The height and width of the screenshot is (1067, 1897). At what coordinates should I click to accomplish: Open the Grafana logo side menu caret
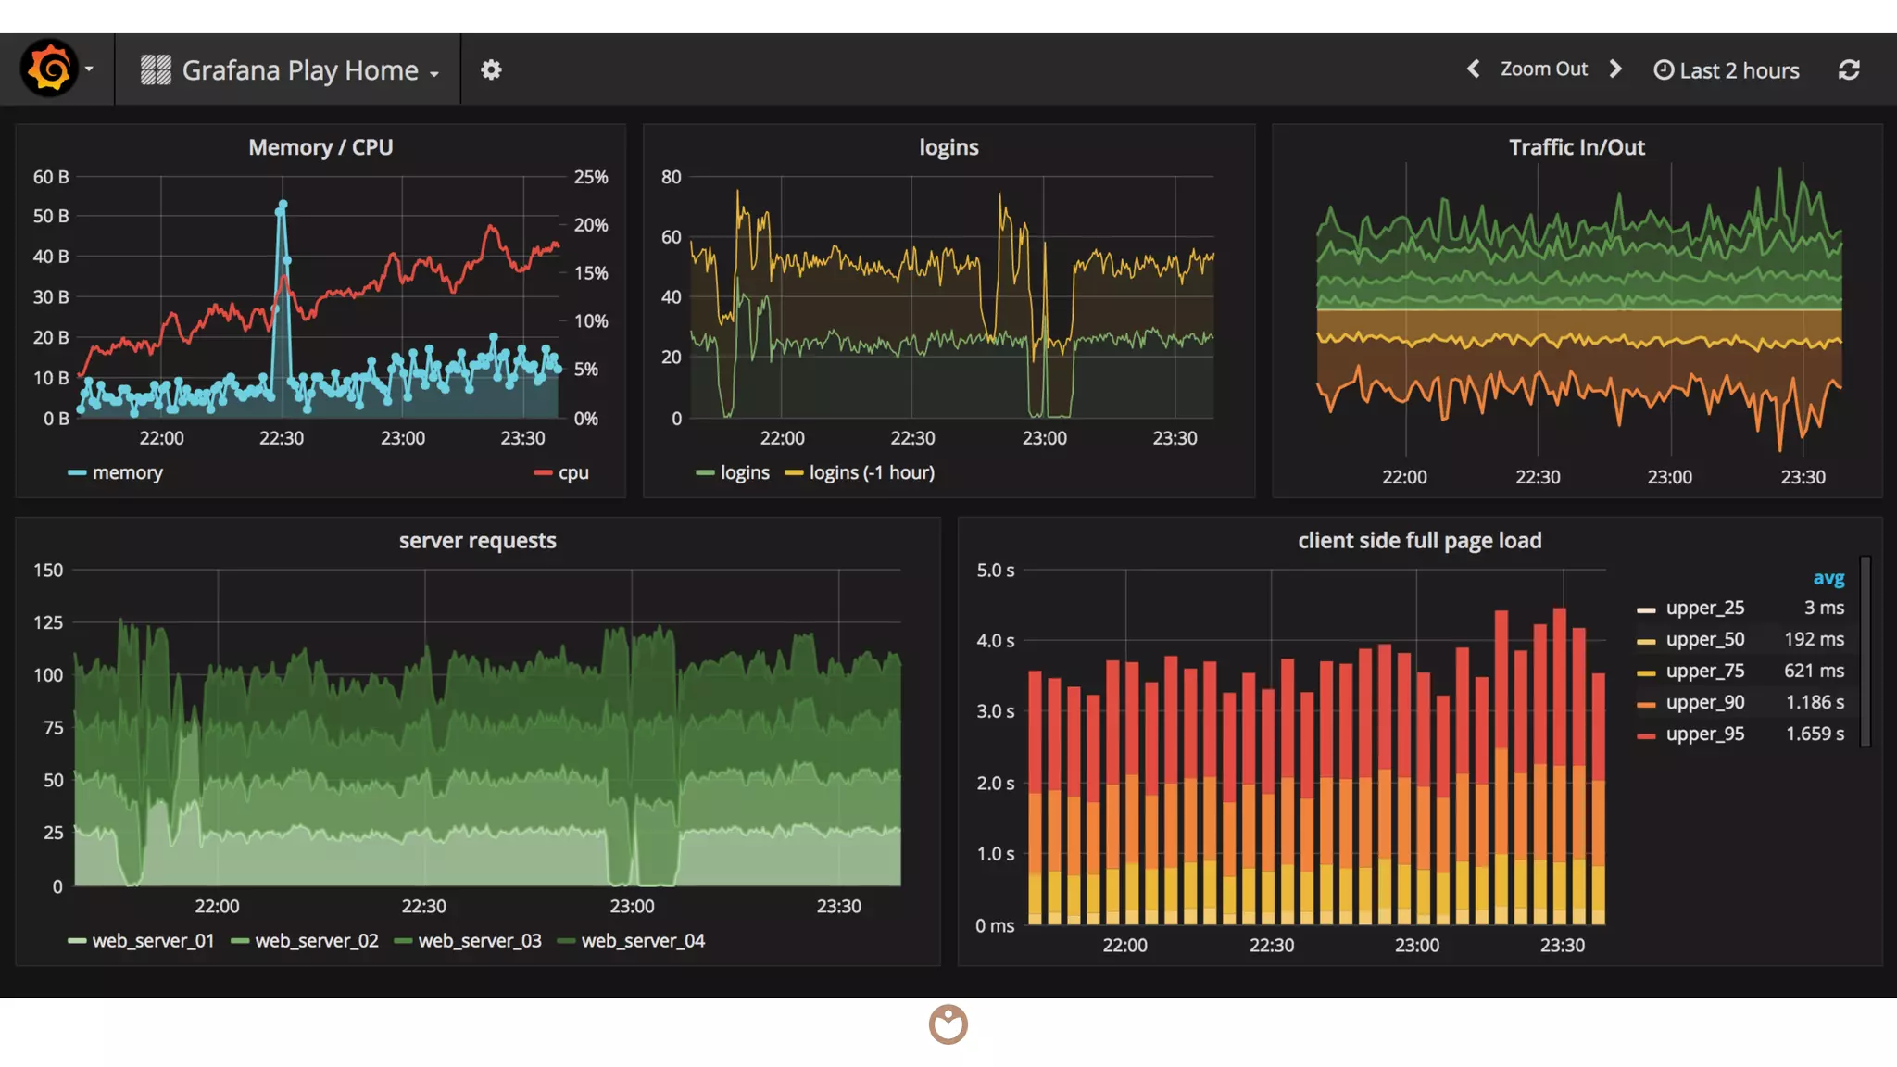point(89,69)
